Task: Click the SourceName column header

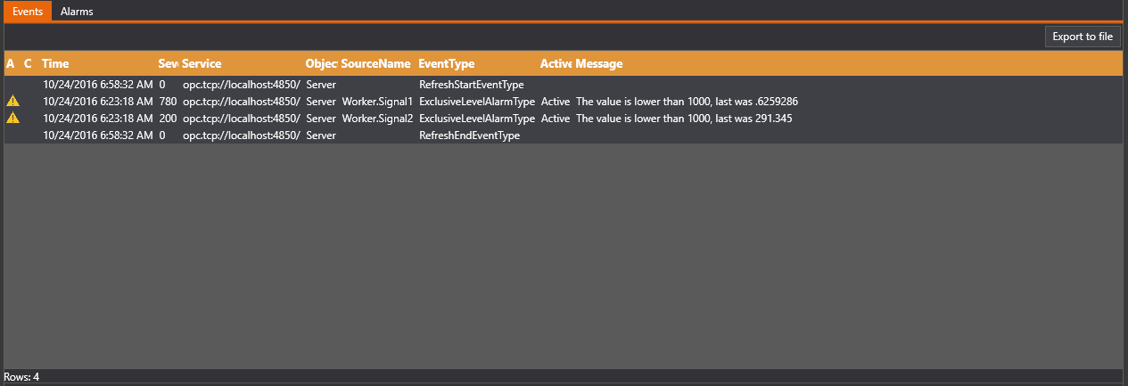Action: point(375,64)
